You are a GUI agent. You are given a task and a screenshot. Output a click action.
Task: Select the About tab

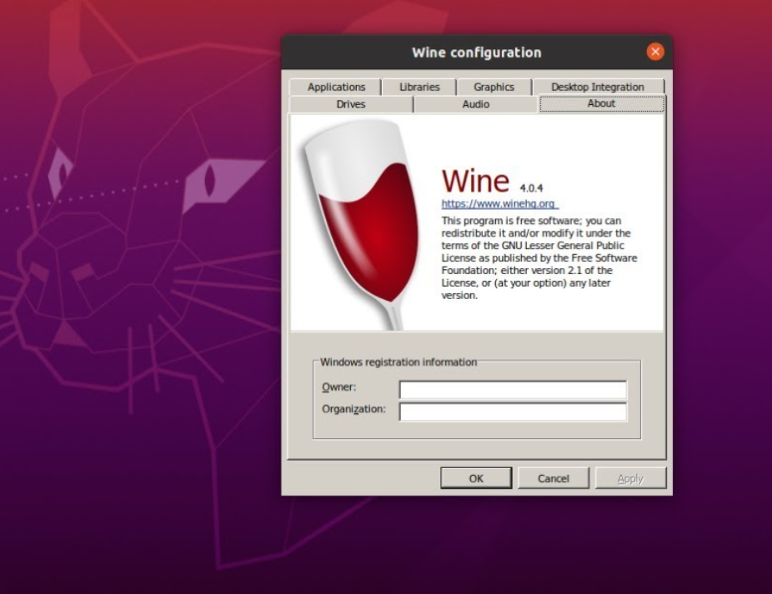601,103
